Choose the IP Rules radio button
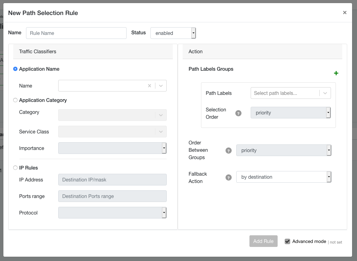The height and width of the screenshot is (261, 357). (x=15, y=168)
